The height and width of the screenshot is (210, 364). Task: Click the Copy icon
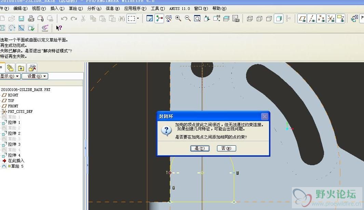(x=93, y=18)
